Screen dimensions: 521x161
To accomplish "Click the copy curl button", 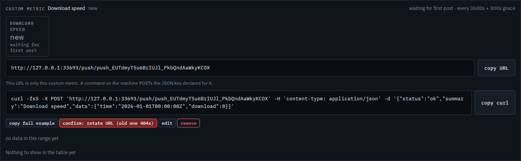I will (x=495, y=103).
